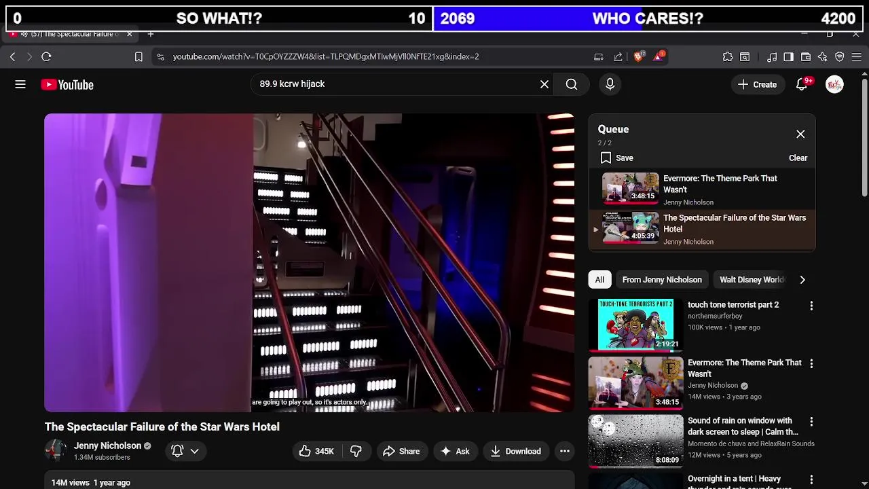This screenshot has width=869, height=489.
Task: Select the 'Walt Disney World' chip
Action: click(x=752, y=280)
